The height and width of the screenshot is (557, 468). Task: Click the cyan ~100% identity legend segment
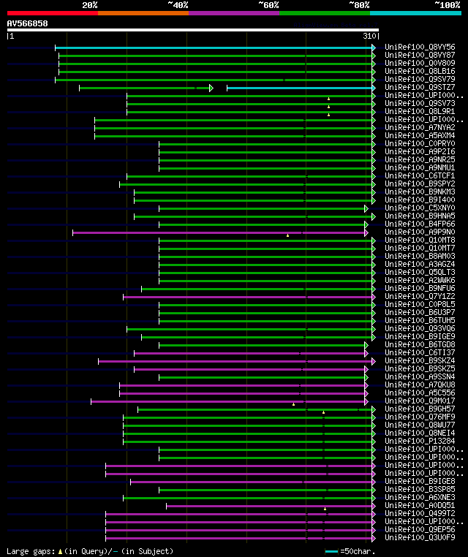click(415, 13)
